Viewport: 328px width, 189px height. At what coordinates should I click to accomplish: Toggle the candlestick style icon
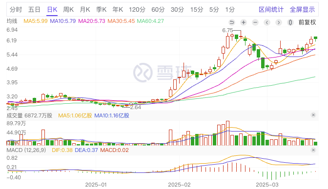[x=290, y=22]
